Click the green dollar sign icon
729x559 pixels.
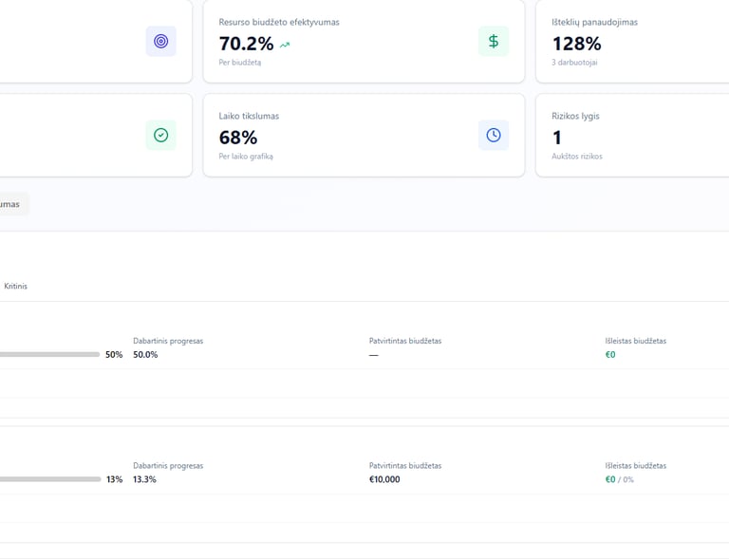[494, 42]
